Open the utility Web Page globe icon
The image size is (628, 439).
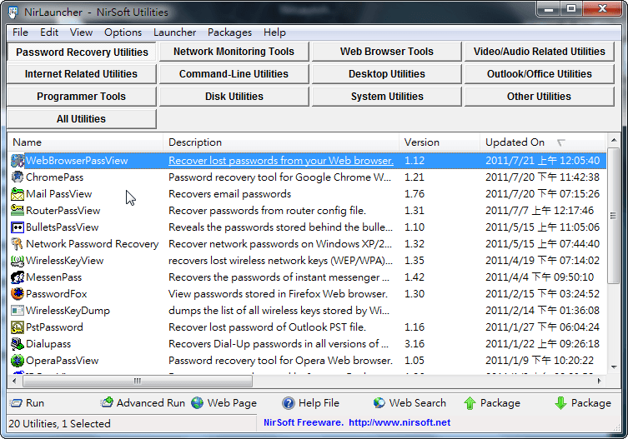tap(197, 402)
